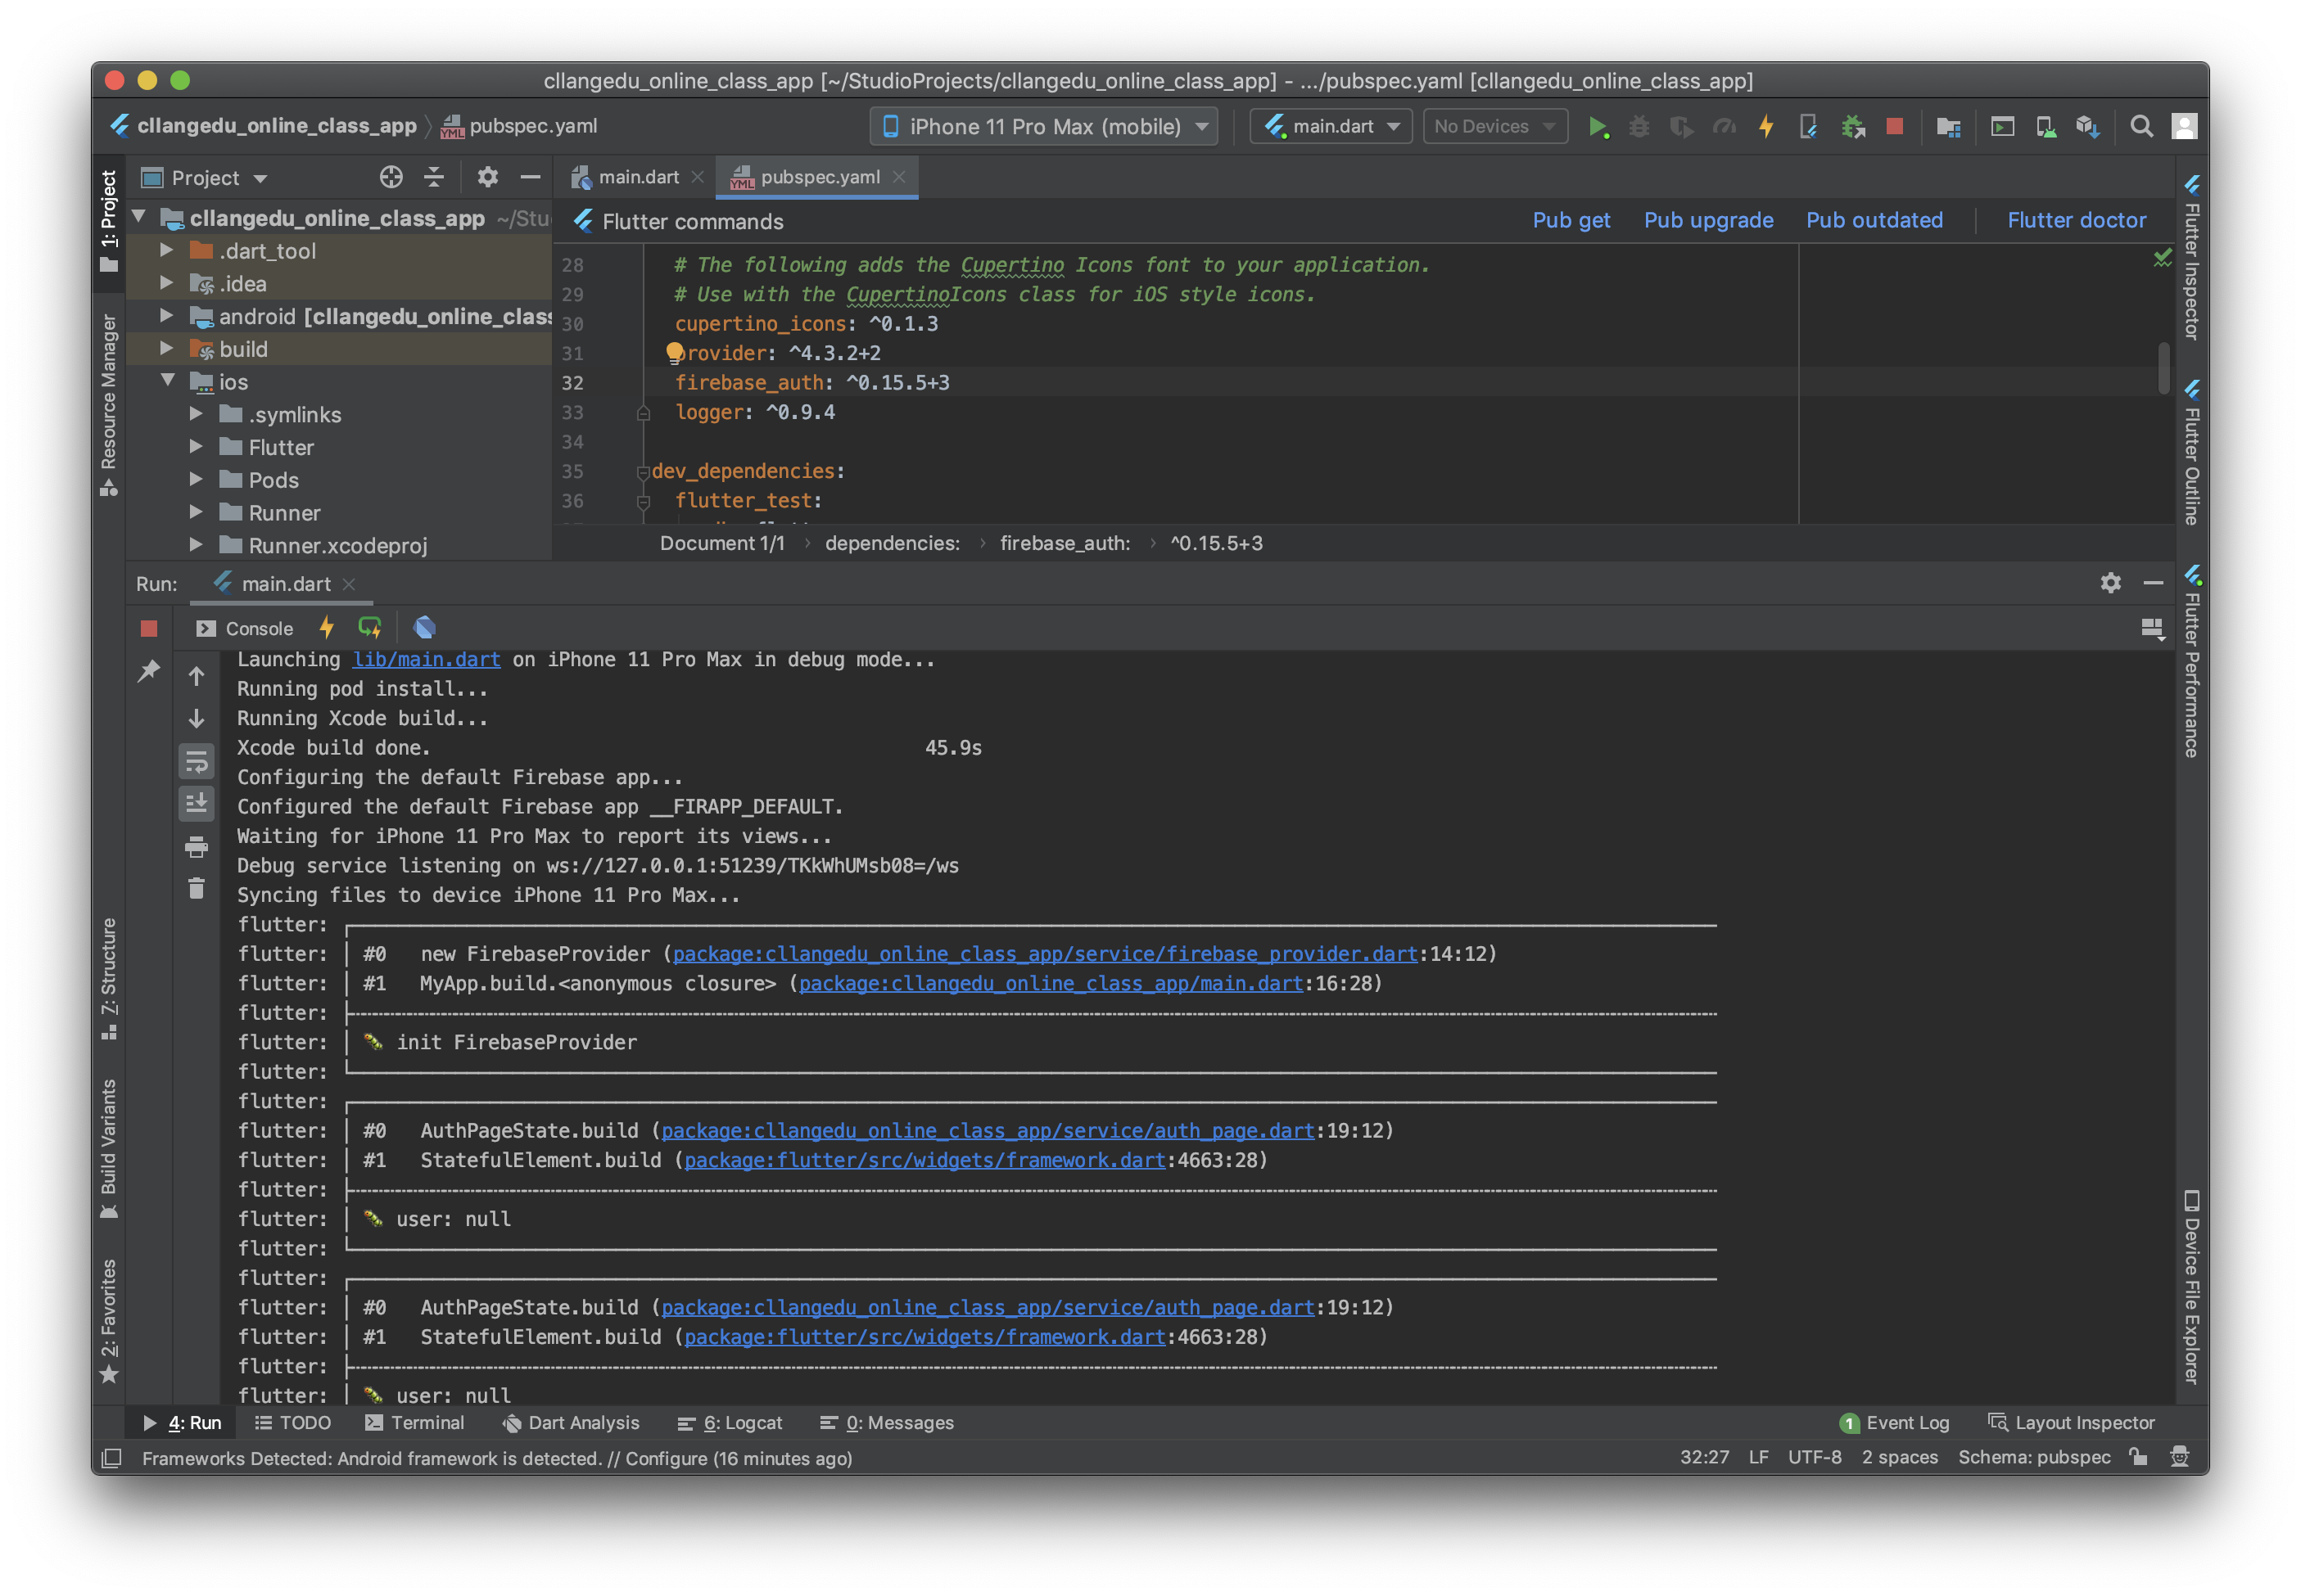The height and width of the screenshot is (1596, 2301).
Task: Open the Search Everywhere magnifier icon
Action: coord(2141,126)
